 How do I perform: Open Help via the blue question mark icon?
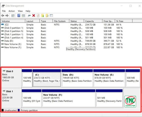[x=19, y=15]
